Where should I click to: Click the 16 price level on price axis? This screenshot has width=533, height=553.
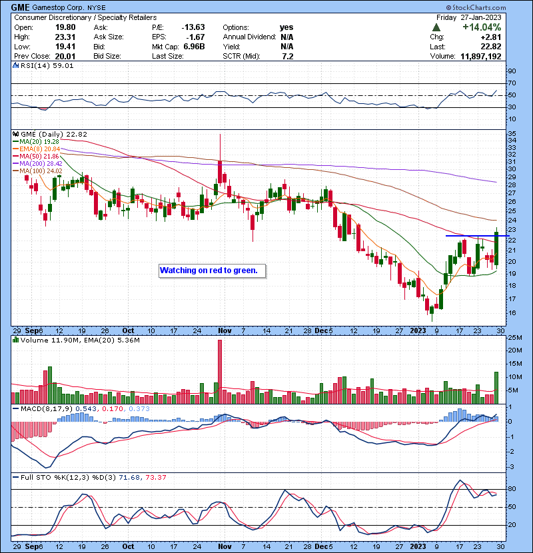(x=512, y=313)
